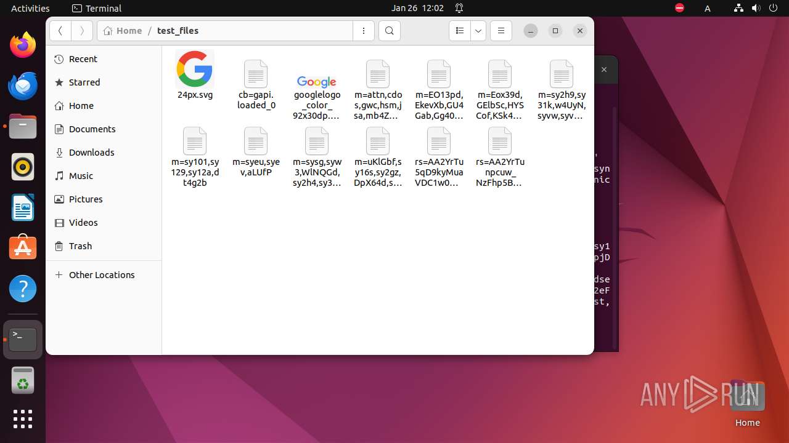Click Home in the path bar

coord(123,31)
